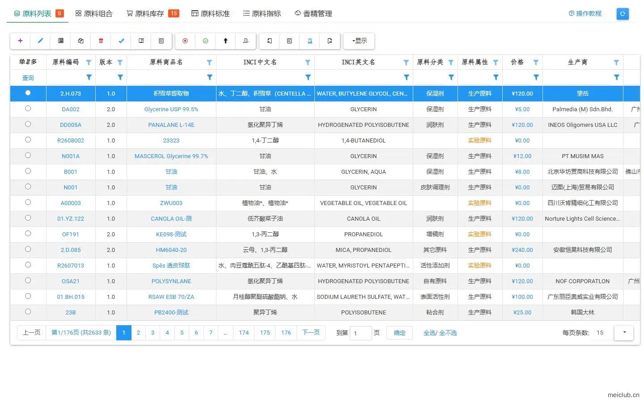Open filter options under INCI中文名 search row
644x402 pixels.
pyautogui.click(x=308, y=77)
